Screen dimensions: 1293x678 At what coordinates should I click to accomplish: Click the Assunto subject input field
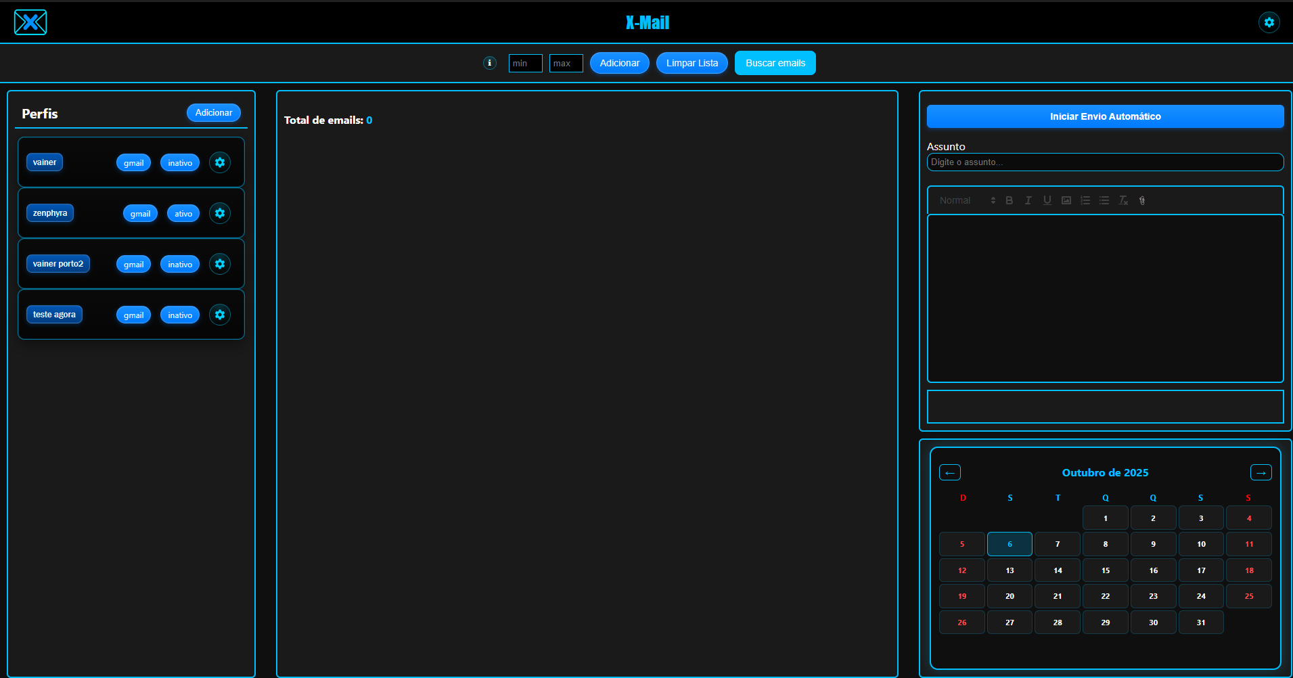(1105, 162)
